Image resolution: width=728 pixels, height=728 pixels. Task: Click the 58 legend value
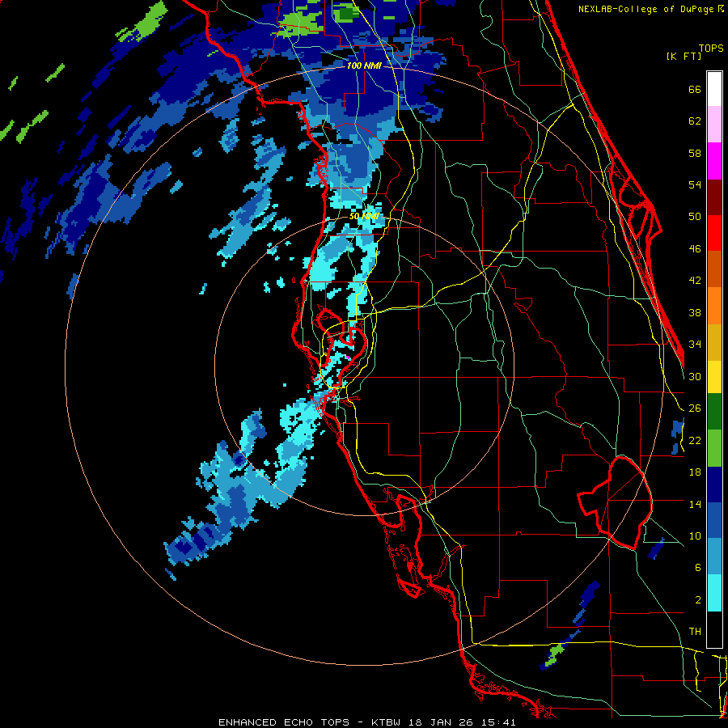tap(695, 153)
